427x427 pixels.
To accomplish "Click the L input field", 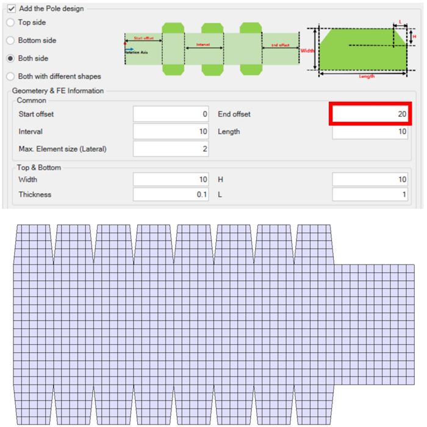I will (x=370, y=194).
